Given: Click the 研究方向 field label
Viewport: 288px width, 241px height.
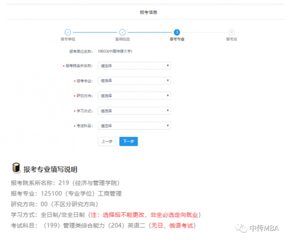Looking at the screenshot, I should [85, 96].
